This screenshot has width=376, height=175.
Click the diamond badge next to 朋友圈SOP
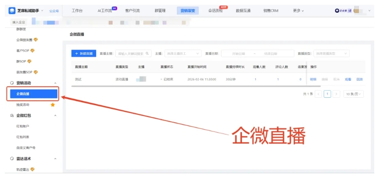click(36, 72)
